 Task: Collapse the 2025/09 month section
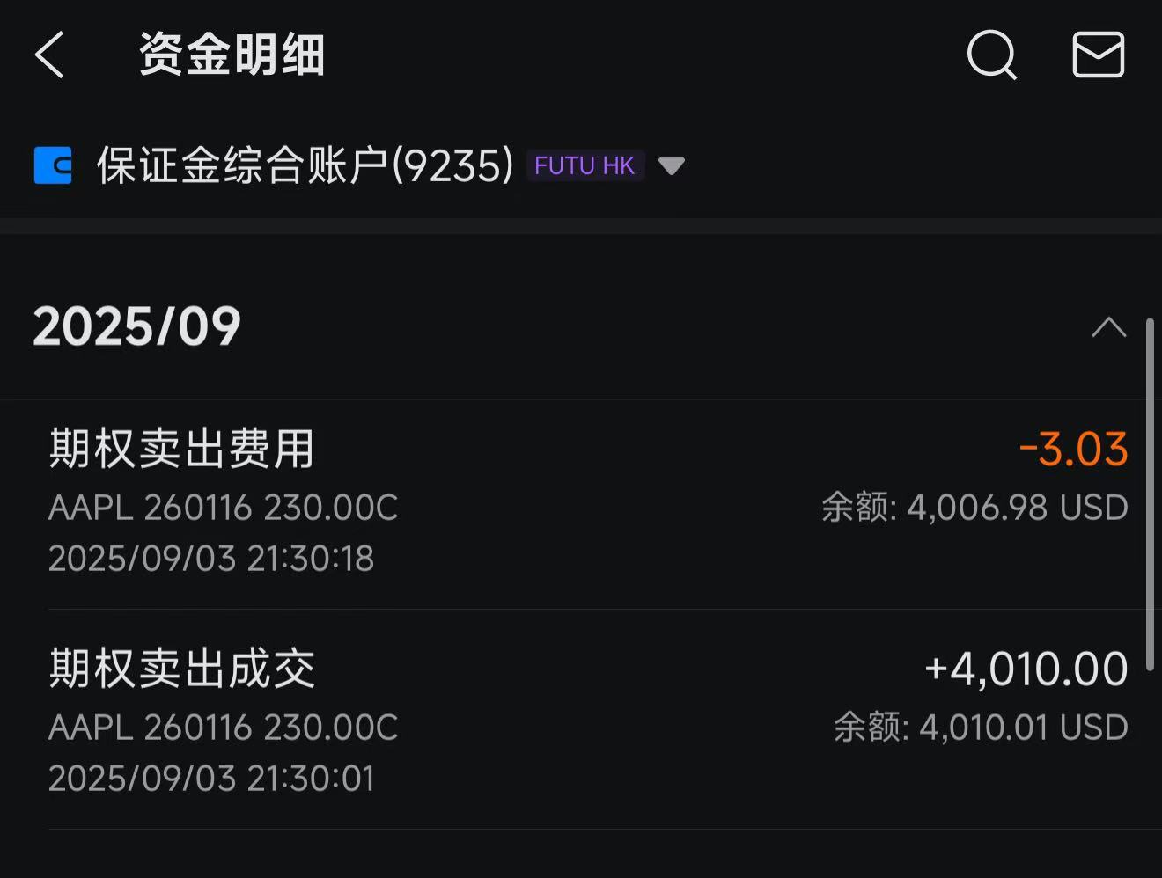pyautogui.click(x=1108, y=327)
